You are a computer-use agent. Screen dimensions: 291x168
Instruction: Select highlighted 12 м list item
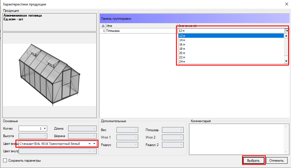click(x=231, y=36)
